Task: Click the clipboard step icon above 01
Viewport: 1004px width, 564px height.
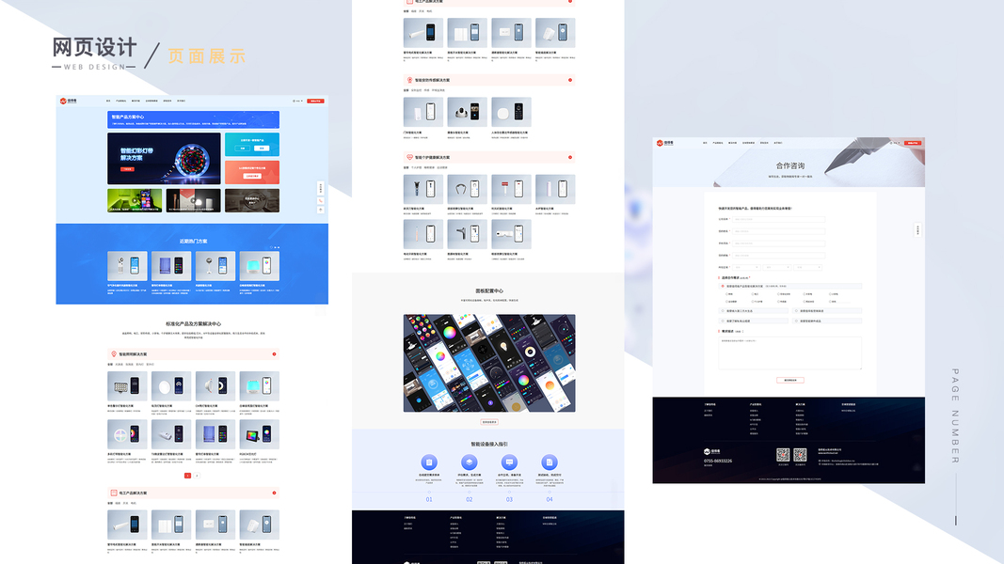Action: (429, 462)
